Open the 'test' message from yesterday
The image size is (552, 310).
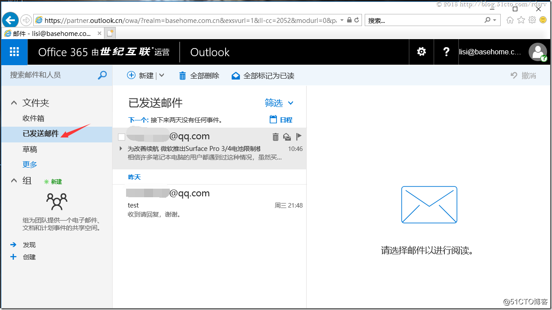pyautogui.click(x=209, y=203)
